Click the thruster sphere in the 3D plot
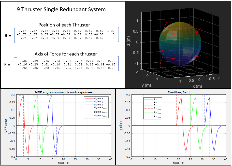 point(180,43)
